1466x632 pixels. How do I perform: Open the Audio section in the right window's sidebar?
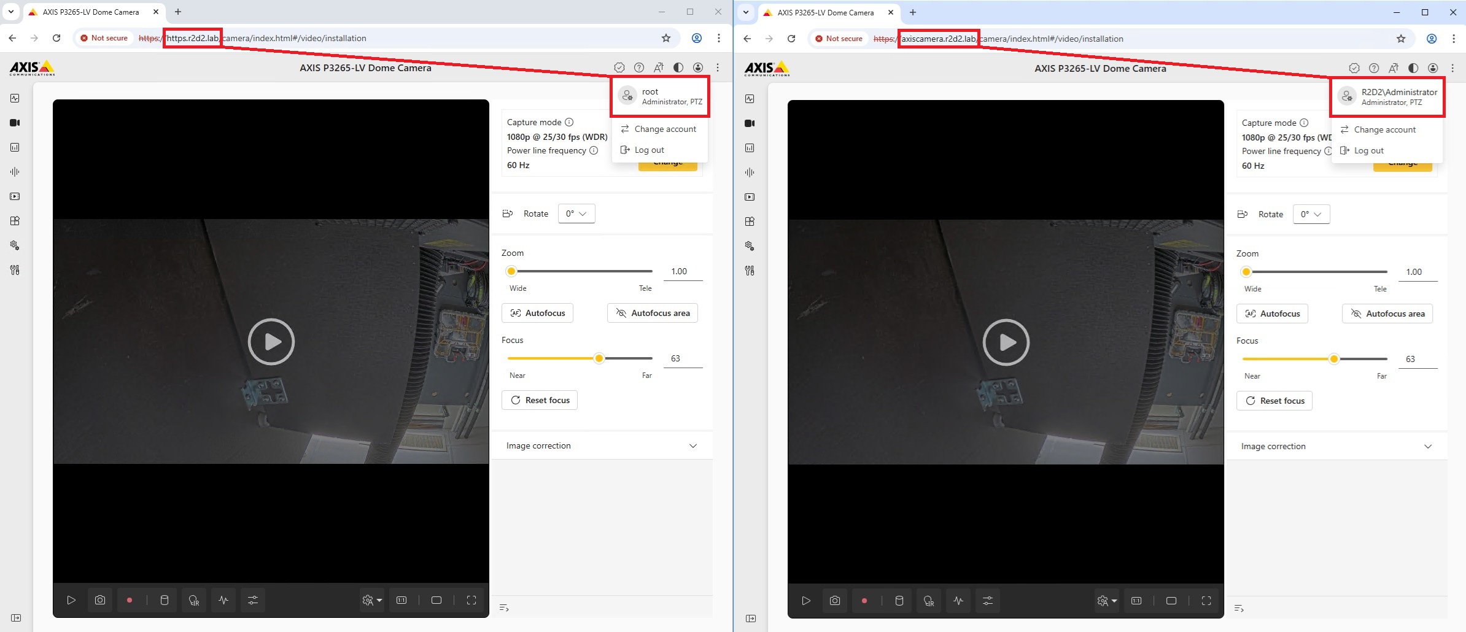point(750,172)
